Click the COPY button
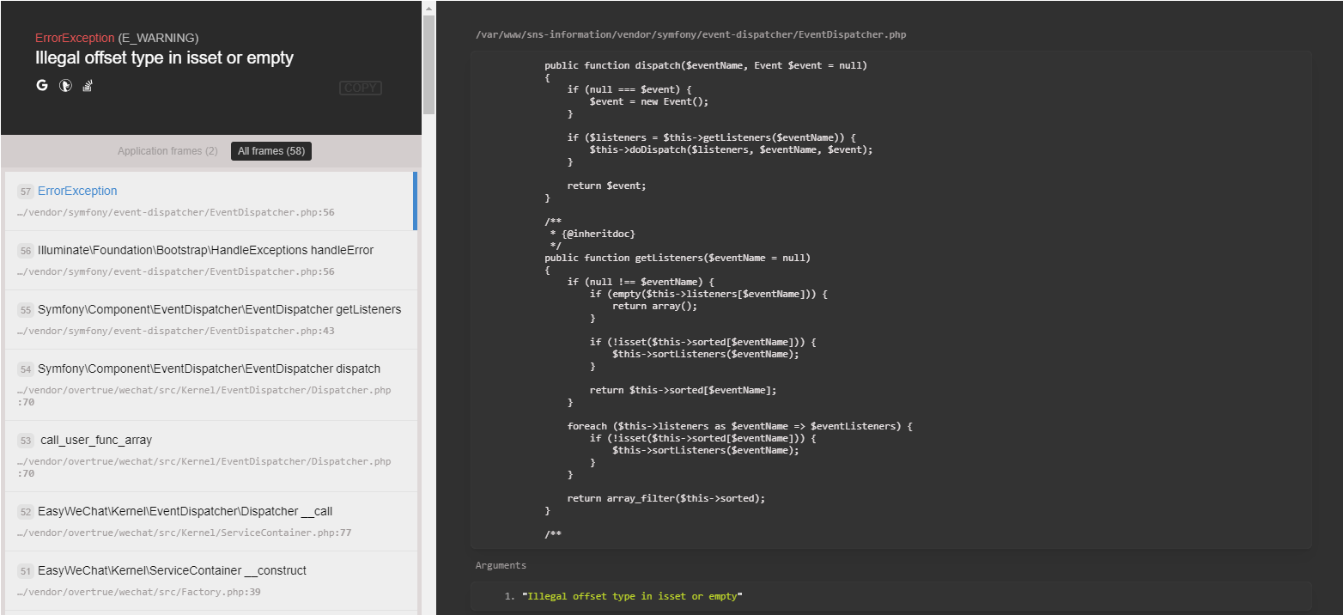 tap(360, 88)
